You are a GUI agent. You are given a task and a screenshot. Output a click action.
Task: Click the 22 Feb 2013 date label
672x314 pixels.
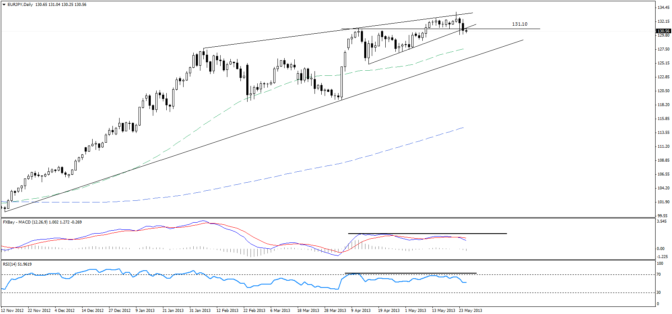(254, 311)
